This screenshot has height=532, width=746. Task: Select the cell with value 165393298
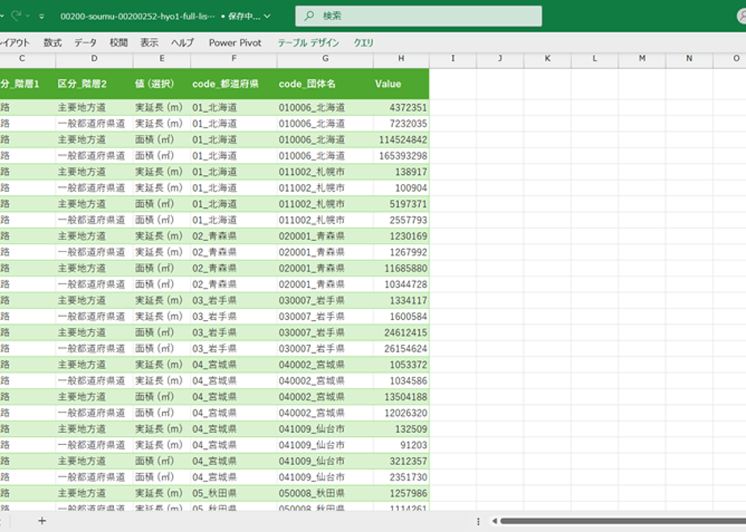point(401,156)
